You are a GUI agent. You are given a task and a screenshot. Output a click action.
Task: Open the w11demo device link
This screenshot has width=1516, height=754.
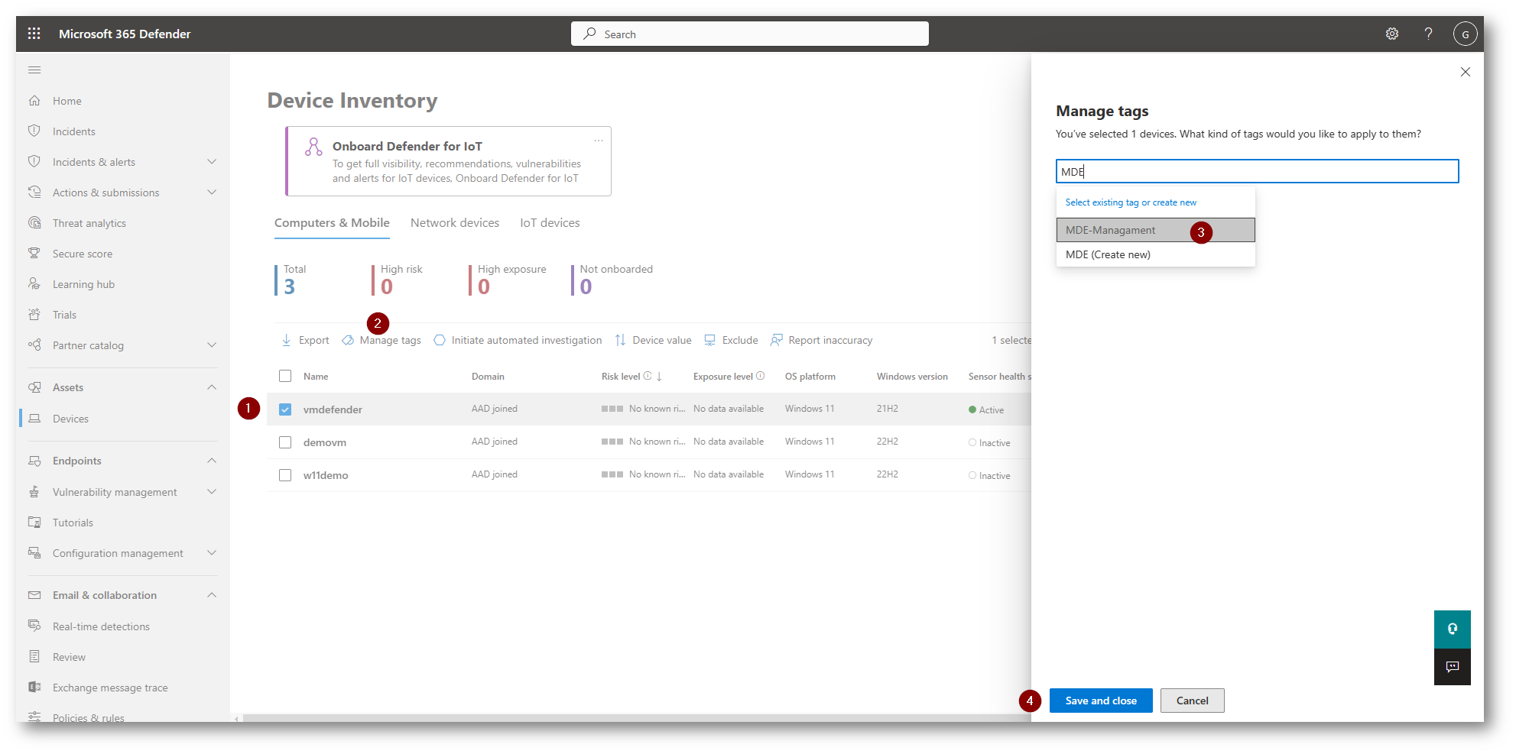(x=326, y=475)
